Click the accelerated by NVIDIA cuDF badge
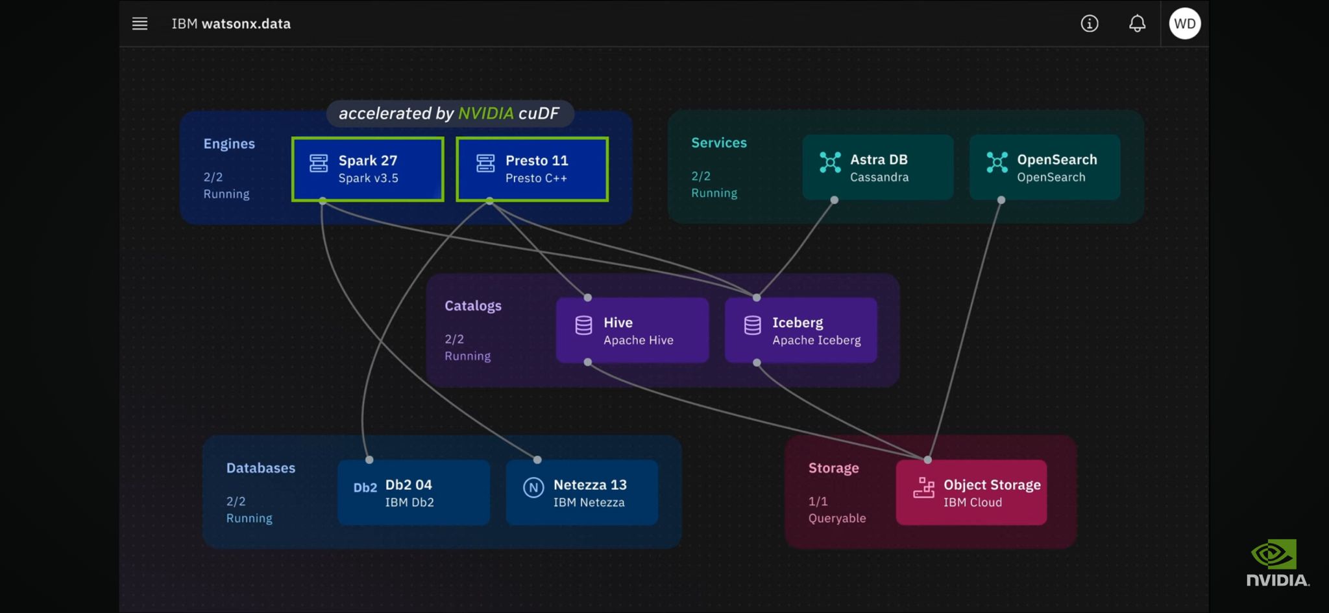The image size is (1329, 613). (x=449, y=113)
